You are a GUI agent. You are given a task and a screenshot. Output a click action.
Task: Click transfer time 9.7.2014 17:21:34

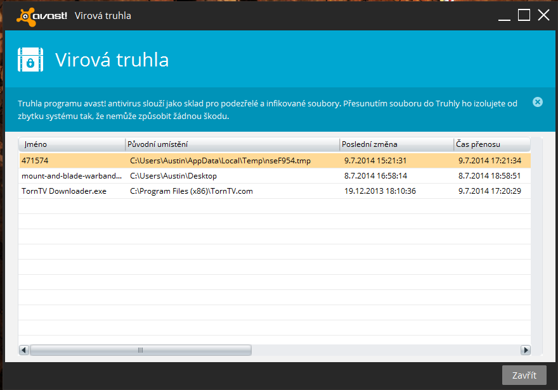coord(490,161)
